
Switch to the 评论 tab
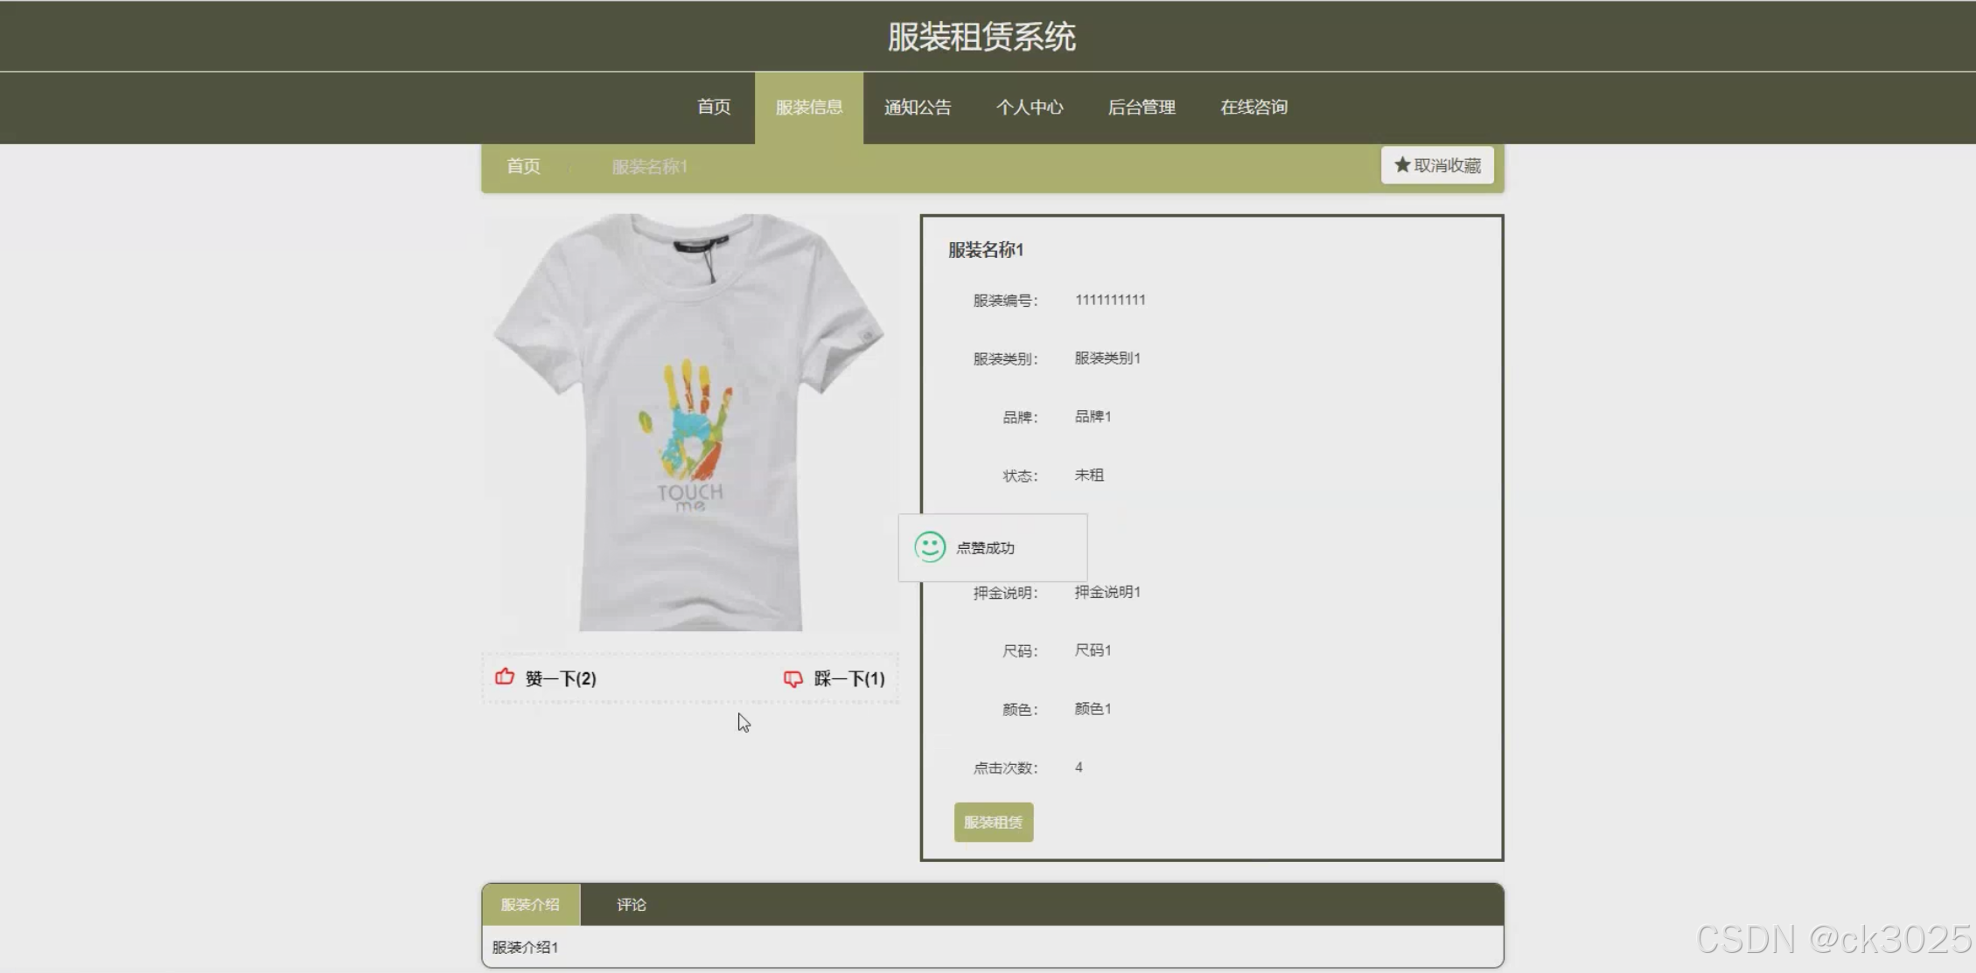tap(631, 905)
